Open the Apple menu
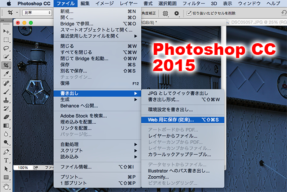Image resolution: width=287 pixels, height=192 pixels. click(x=8, y=3)
